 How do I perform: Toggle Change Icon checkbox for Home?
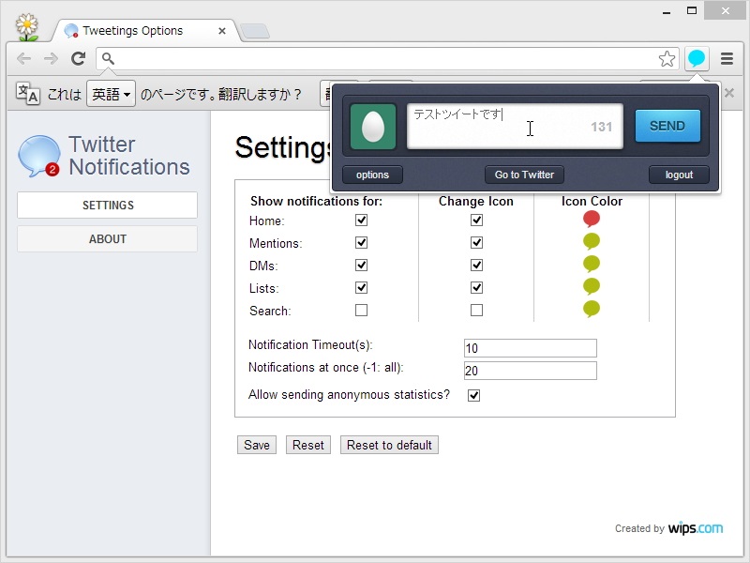point(476,221)
